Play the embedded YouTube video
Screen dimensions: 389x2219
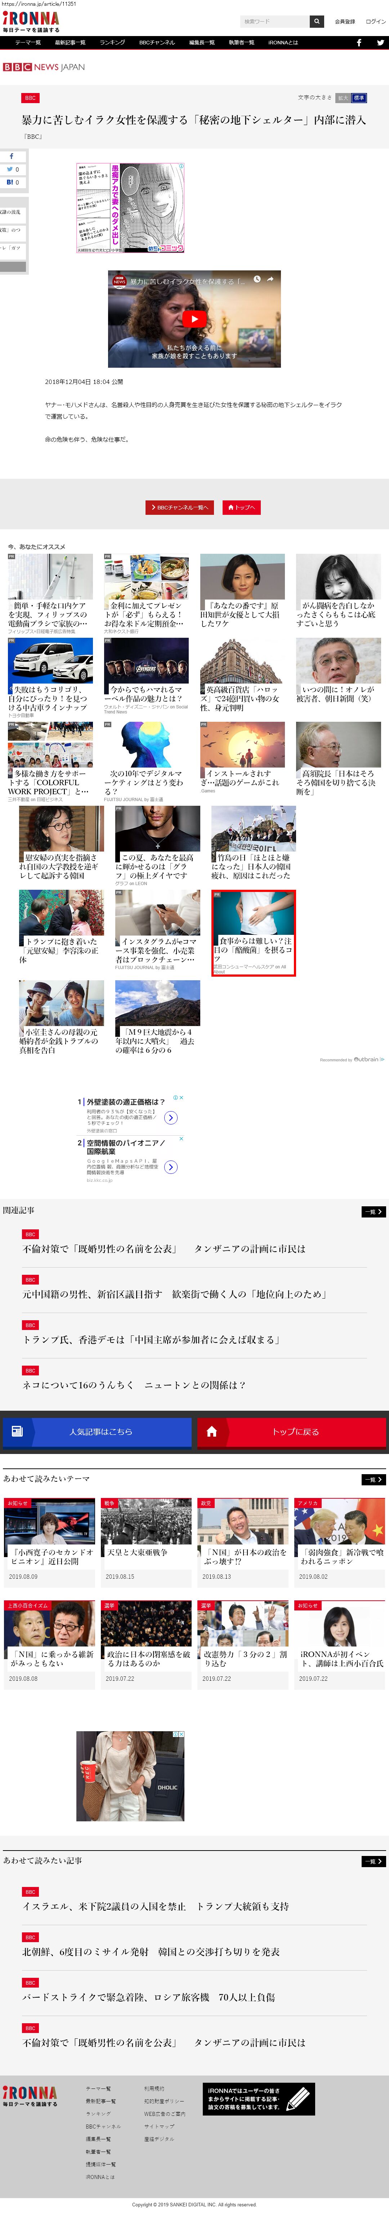pyautogui.click(x=194, y=319)
